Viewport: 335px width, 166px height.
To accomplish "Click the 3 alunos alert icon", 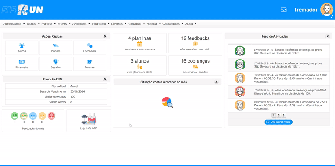I will (x=139, y=67).
